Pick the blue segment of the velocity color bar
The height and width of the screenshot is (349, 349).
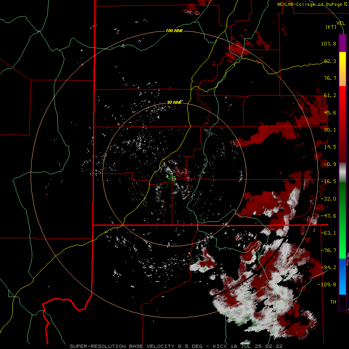[x=342, y=276]
